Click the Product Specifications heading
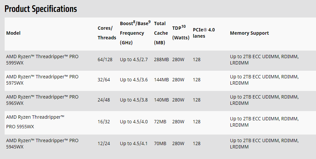This screenshot has width=316, height=159. (x=41, y=9)
